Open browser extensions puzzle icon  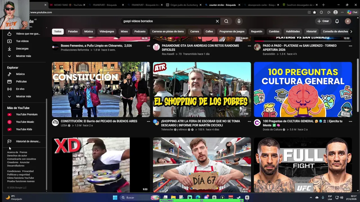point(321,12)
